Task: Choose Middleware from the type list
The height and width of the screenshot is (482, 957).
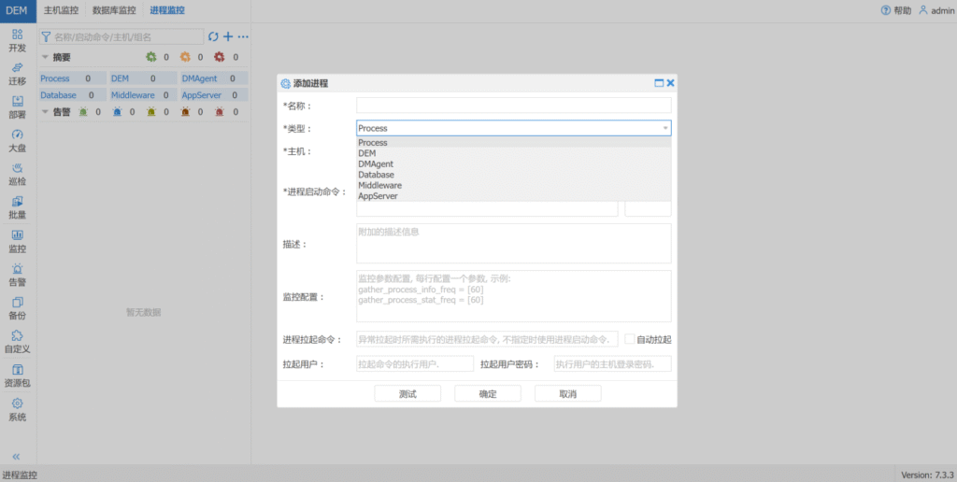Action: point(379,186)
